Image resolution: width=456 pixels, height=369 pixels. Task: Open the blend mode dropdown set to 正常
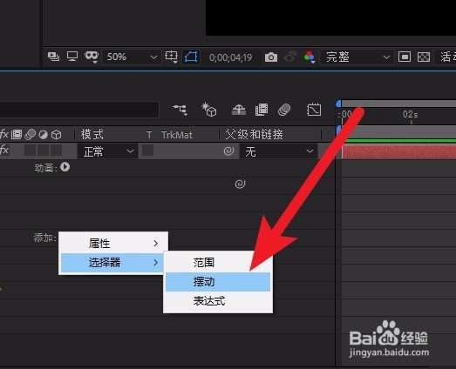[x=107, y=151]
